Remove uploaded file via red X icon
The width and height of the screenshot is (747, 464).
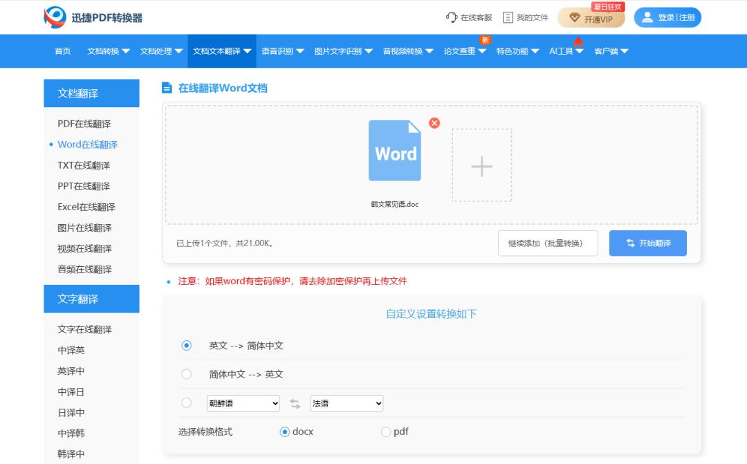(434, 123)
